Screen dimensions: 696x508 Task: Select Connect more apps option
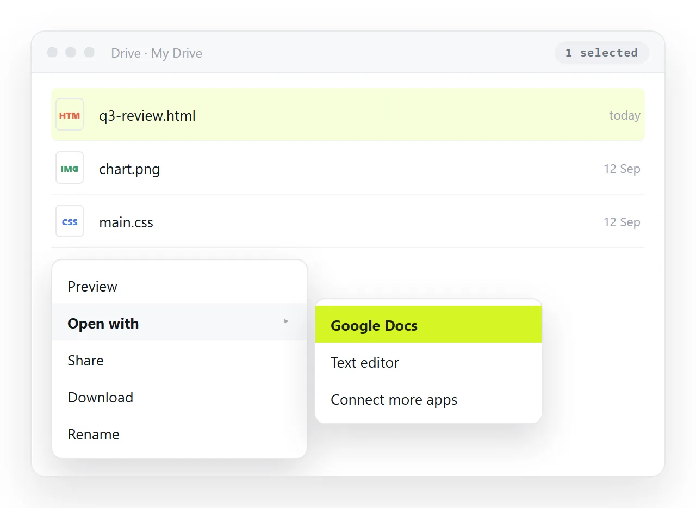[428, 399]
